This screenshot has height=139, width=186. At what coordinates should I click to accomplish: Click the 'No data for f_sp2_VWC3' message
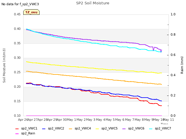click(x=20, y=4)
